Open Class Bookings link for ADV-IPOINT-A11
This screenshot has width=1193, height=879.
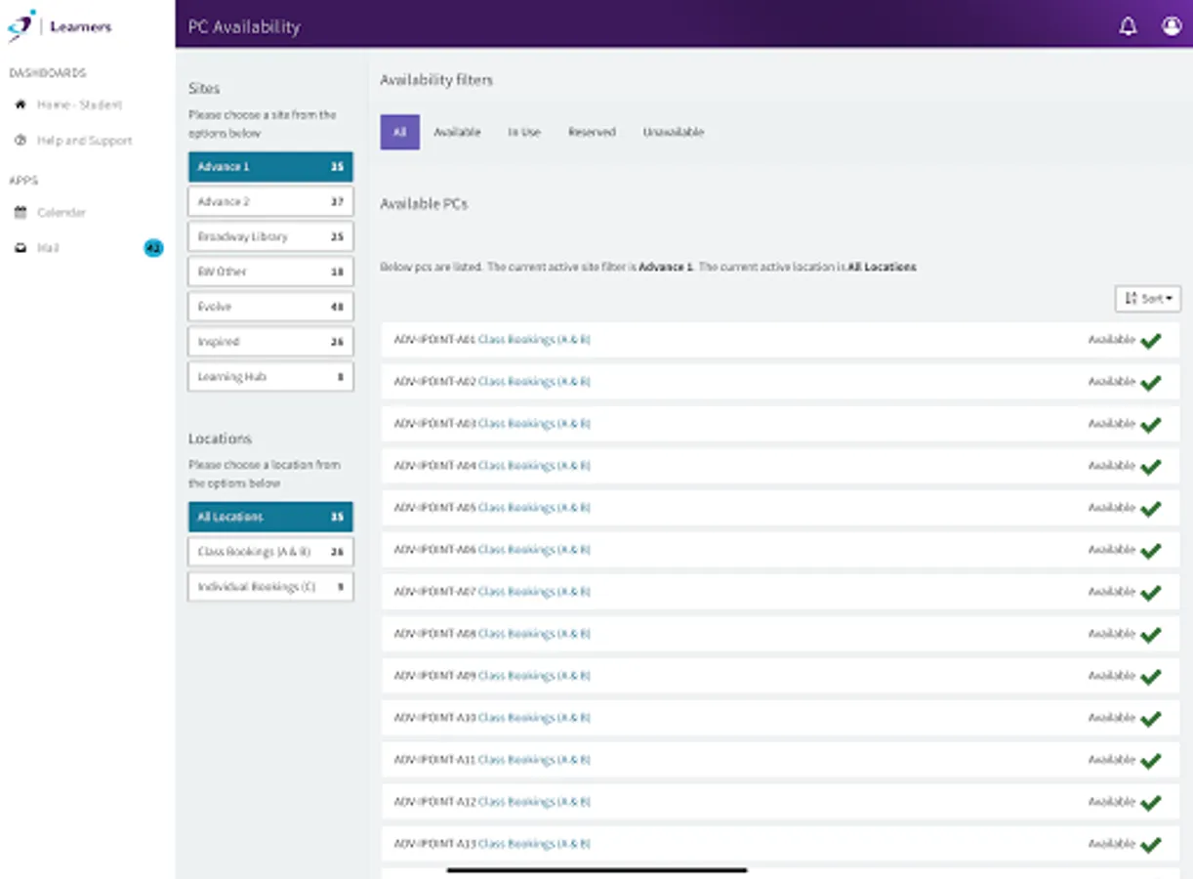pos(534,760)
